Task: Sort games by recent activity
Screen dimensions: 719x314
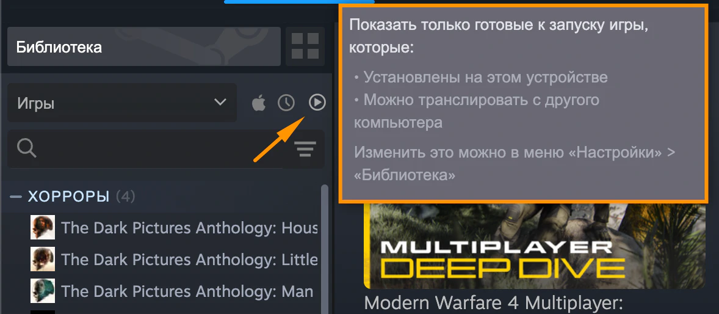Action: [287, 103]
